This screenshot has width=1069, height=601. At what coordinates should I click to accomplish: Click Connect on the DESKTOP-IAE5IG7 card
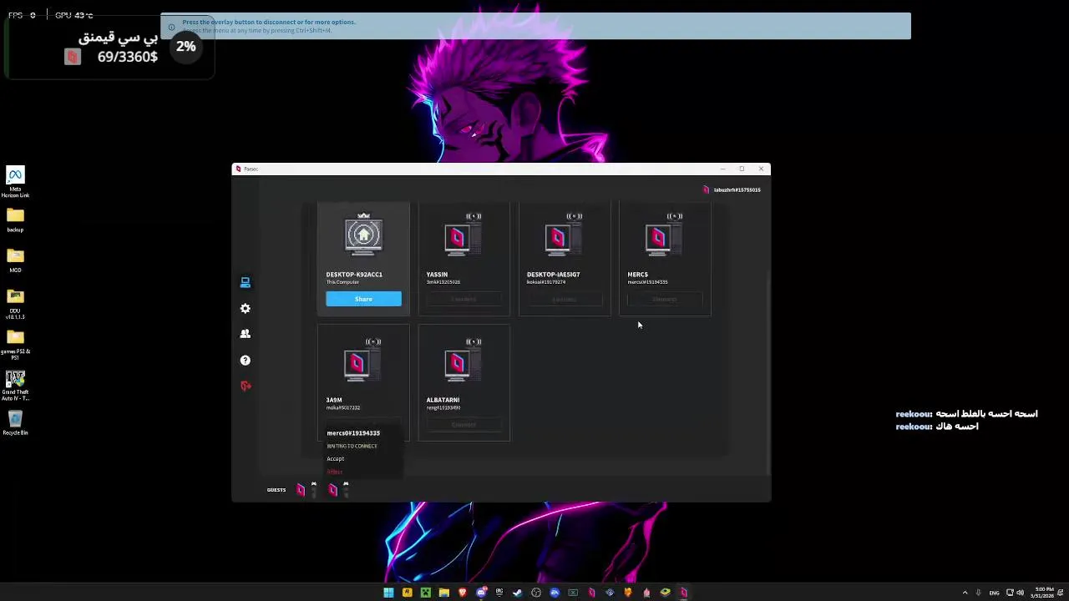pos(564,299)
